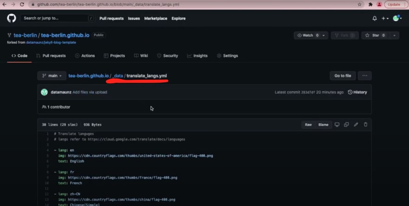Click the 1 contributor text
The image size is (409, 206).
(56, 107)
